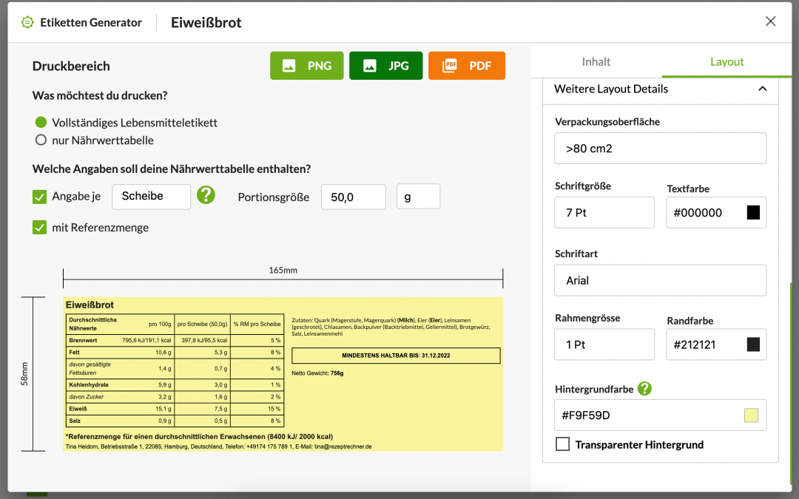
Task: Open the Schriftart Arial dropdown
Action: pyautogui.click(x=660, y=280)
